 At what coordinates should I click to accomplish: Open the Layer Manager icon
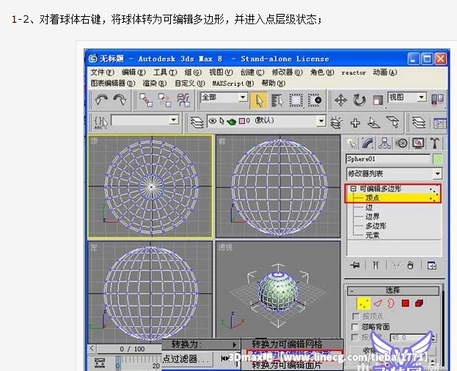pyautogui.click(x=197, y=122)
